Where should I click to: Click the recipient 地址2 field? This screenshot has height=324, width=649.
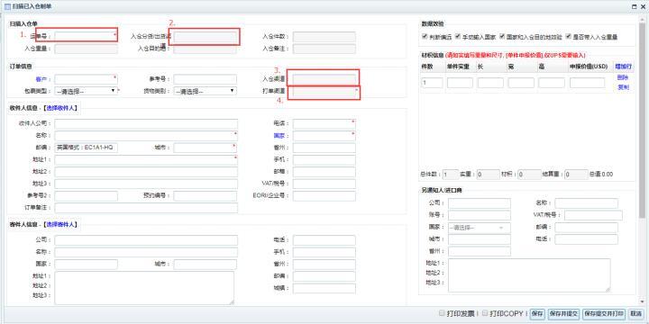point(146,172)
